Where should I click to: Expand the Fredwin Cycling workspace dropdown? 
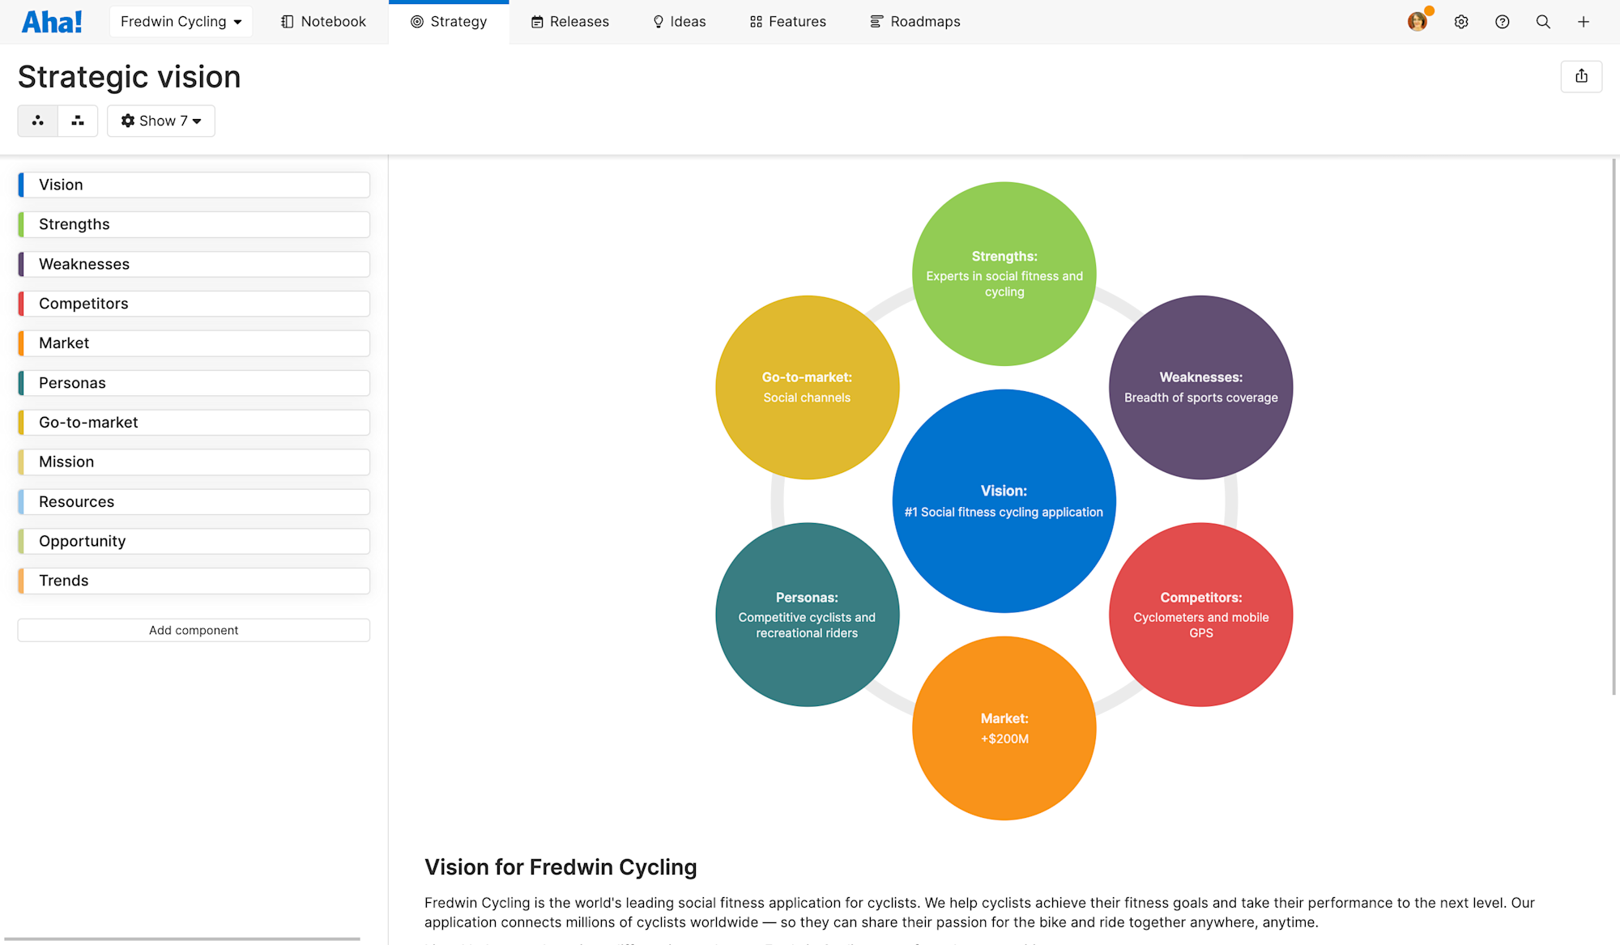(181, 22)
